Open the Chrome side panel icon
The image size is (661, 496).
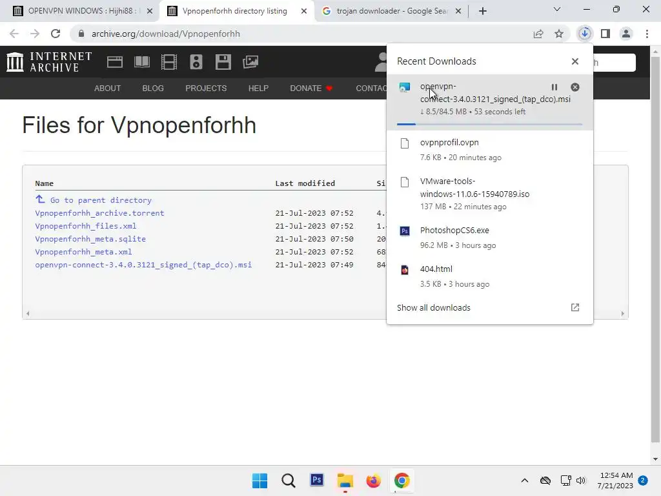click(x=605, y=34)
